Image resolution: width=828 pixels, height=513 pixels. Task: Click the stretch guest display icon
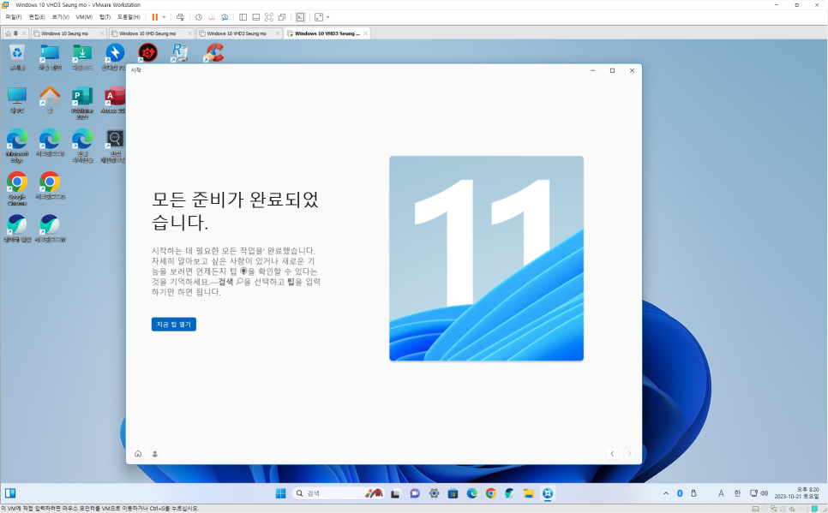pyautogui.click(x=318, y=17)
